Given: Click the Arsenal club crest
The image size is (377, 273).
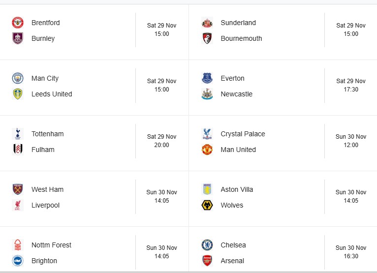Looking at the screenshot, I should [x=207, y=261].
